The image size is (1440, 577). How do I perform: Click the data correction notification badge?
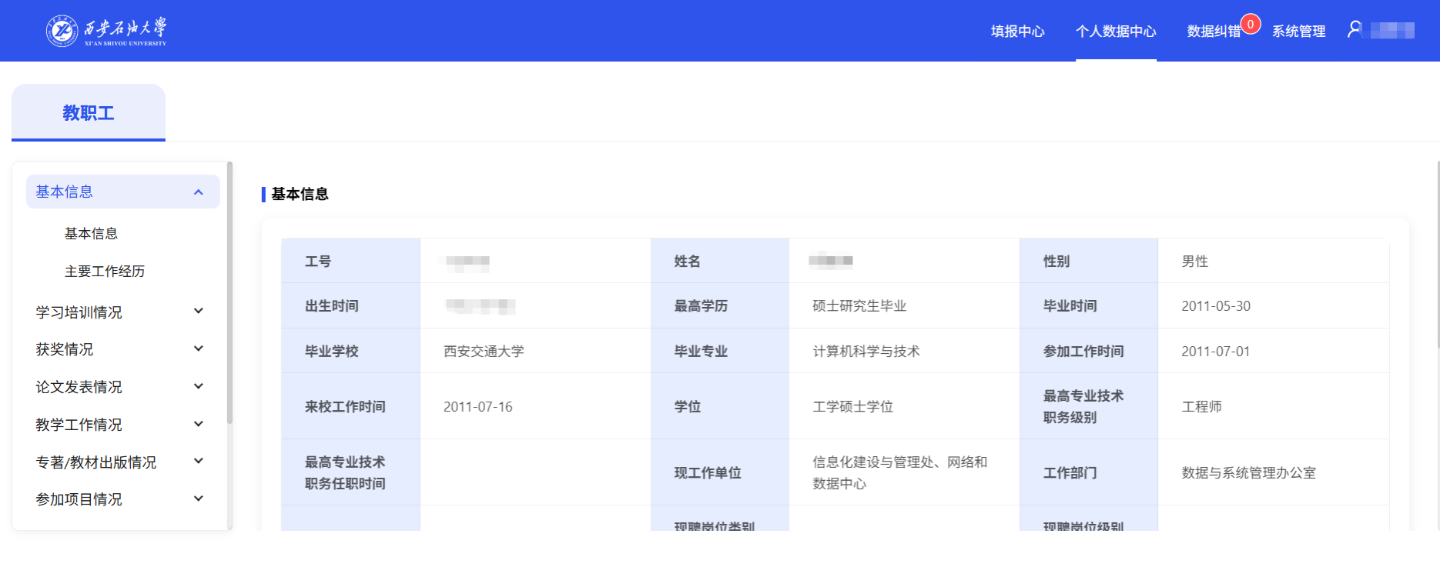point(1251,25)
